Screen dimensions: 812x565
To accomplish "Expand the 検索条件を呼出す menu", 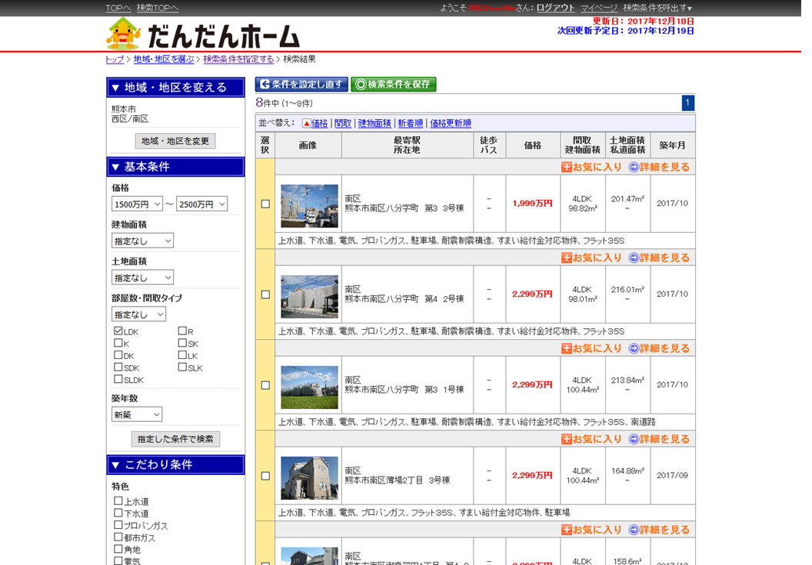I will [x=657, y=8].
